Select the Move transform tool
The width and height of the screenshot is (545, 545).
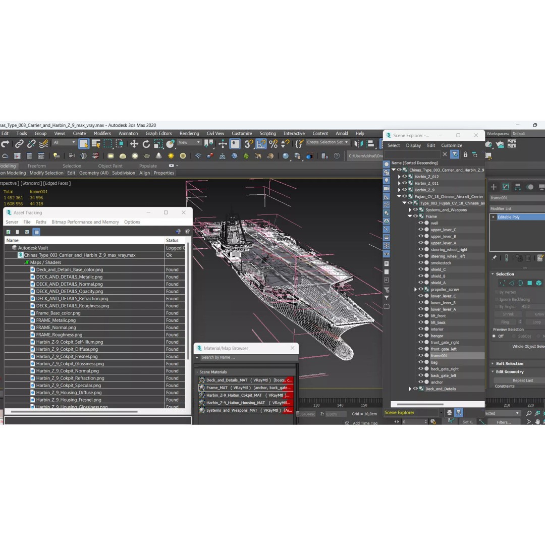(x=134, y=144)
